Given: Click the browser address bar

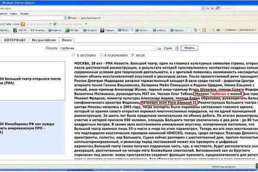Looking at the screenshot, I should point(100,8).
